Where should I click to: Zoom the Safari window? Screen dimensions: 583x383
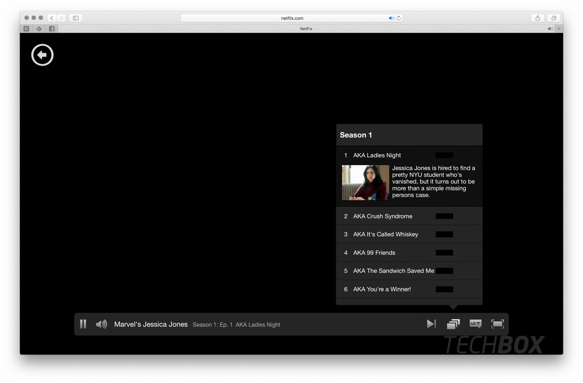pos(41,18)
